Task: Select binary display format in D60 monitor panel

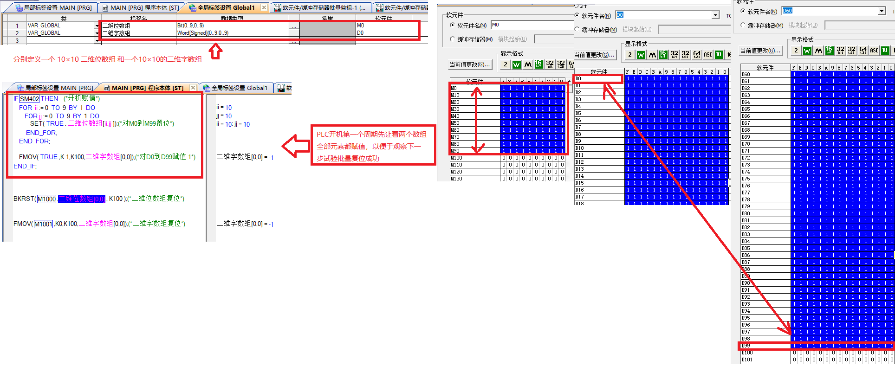Action: click(x=796, y=51)
